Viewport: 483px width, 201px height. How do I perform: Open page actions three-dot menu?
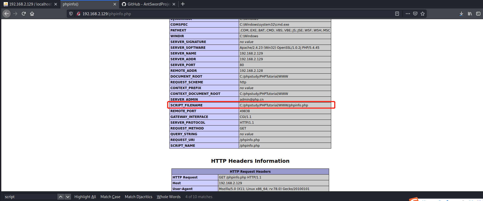(408, 14)
